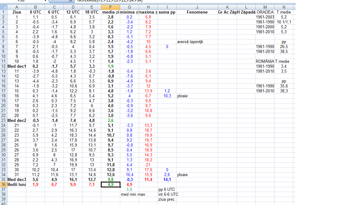Image resolution: width=355 pixels, height=205 pixels.
Task: Select column H header
Action: pos(148,7)
